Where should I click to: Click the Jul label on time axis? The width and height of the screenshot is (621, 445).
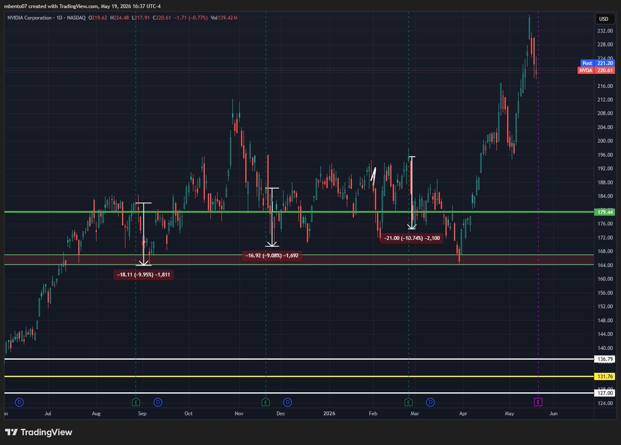tap(48, 413)
